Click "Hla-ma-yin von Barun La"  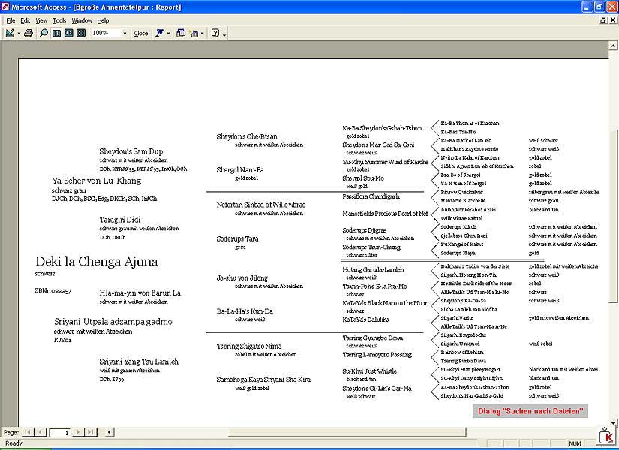(140, 293)
